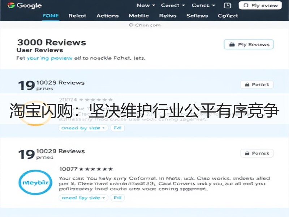The width and height of the screenshot is (289, 217).
Task: Click '10028 Reviews' text in second card
Action: [60, 151]
